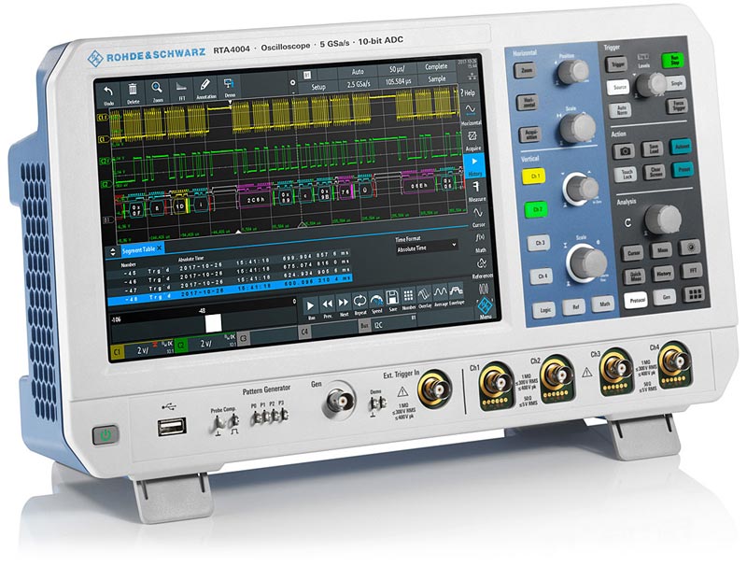Viewport: 747px width, 566px height.
Task: Toggle the Ch 4 hardware button
Action: tap(543, 276)
